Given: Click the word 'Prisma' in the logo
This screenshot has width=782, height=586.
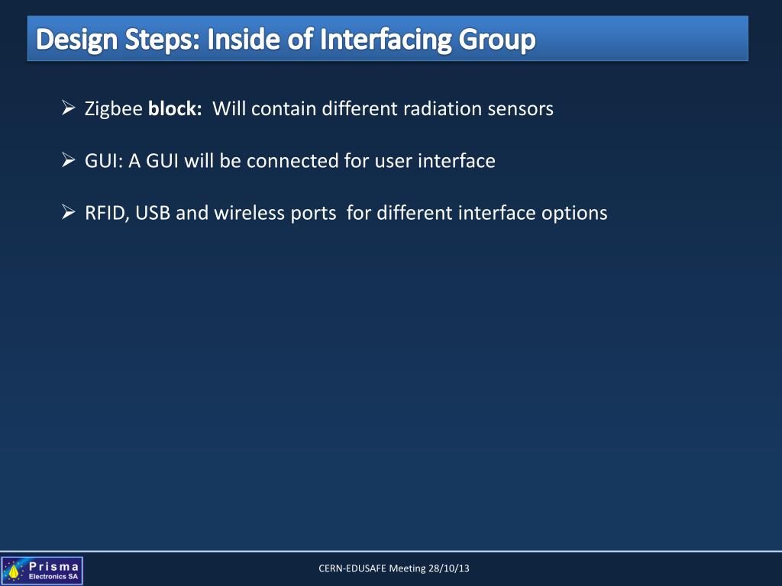Looking at the screenshot, I should [x=53, y=565].
